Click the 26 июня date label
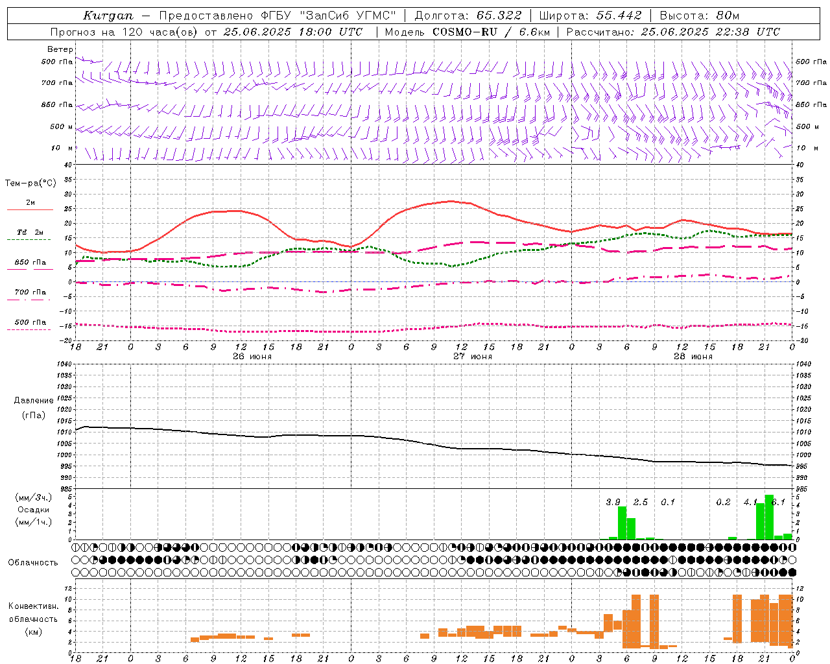Screen dimensions: 830x664 click(252, 357)
